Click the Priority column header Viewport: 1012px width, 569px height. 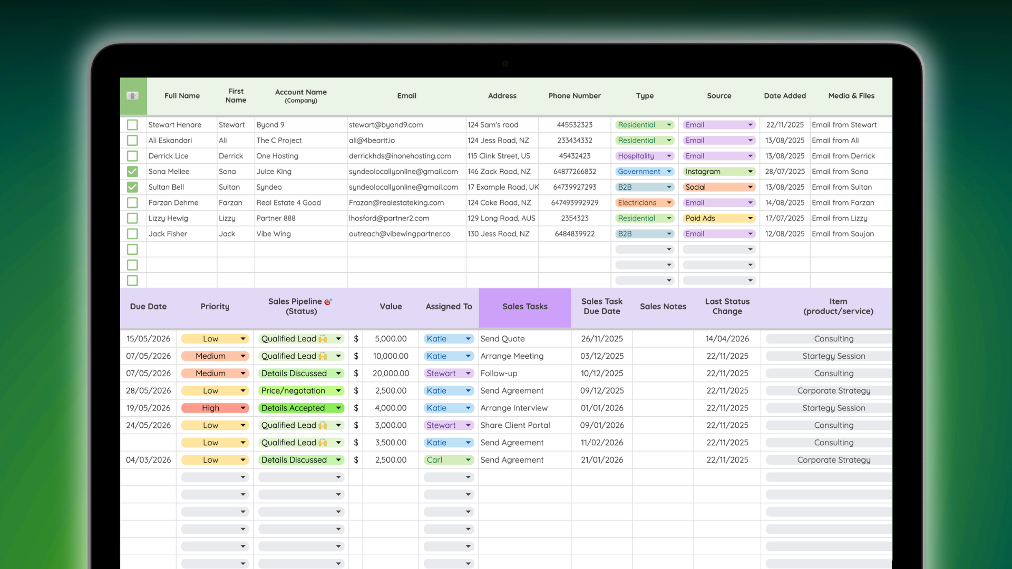215,307
